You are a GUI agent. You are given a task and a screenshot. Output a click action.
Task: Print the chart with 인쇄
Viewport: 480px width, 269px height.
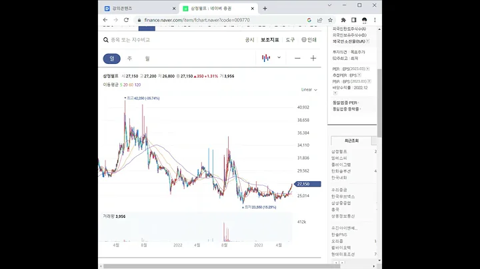click(309, 40)
